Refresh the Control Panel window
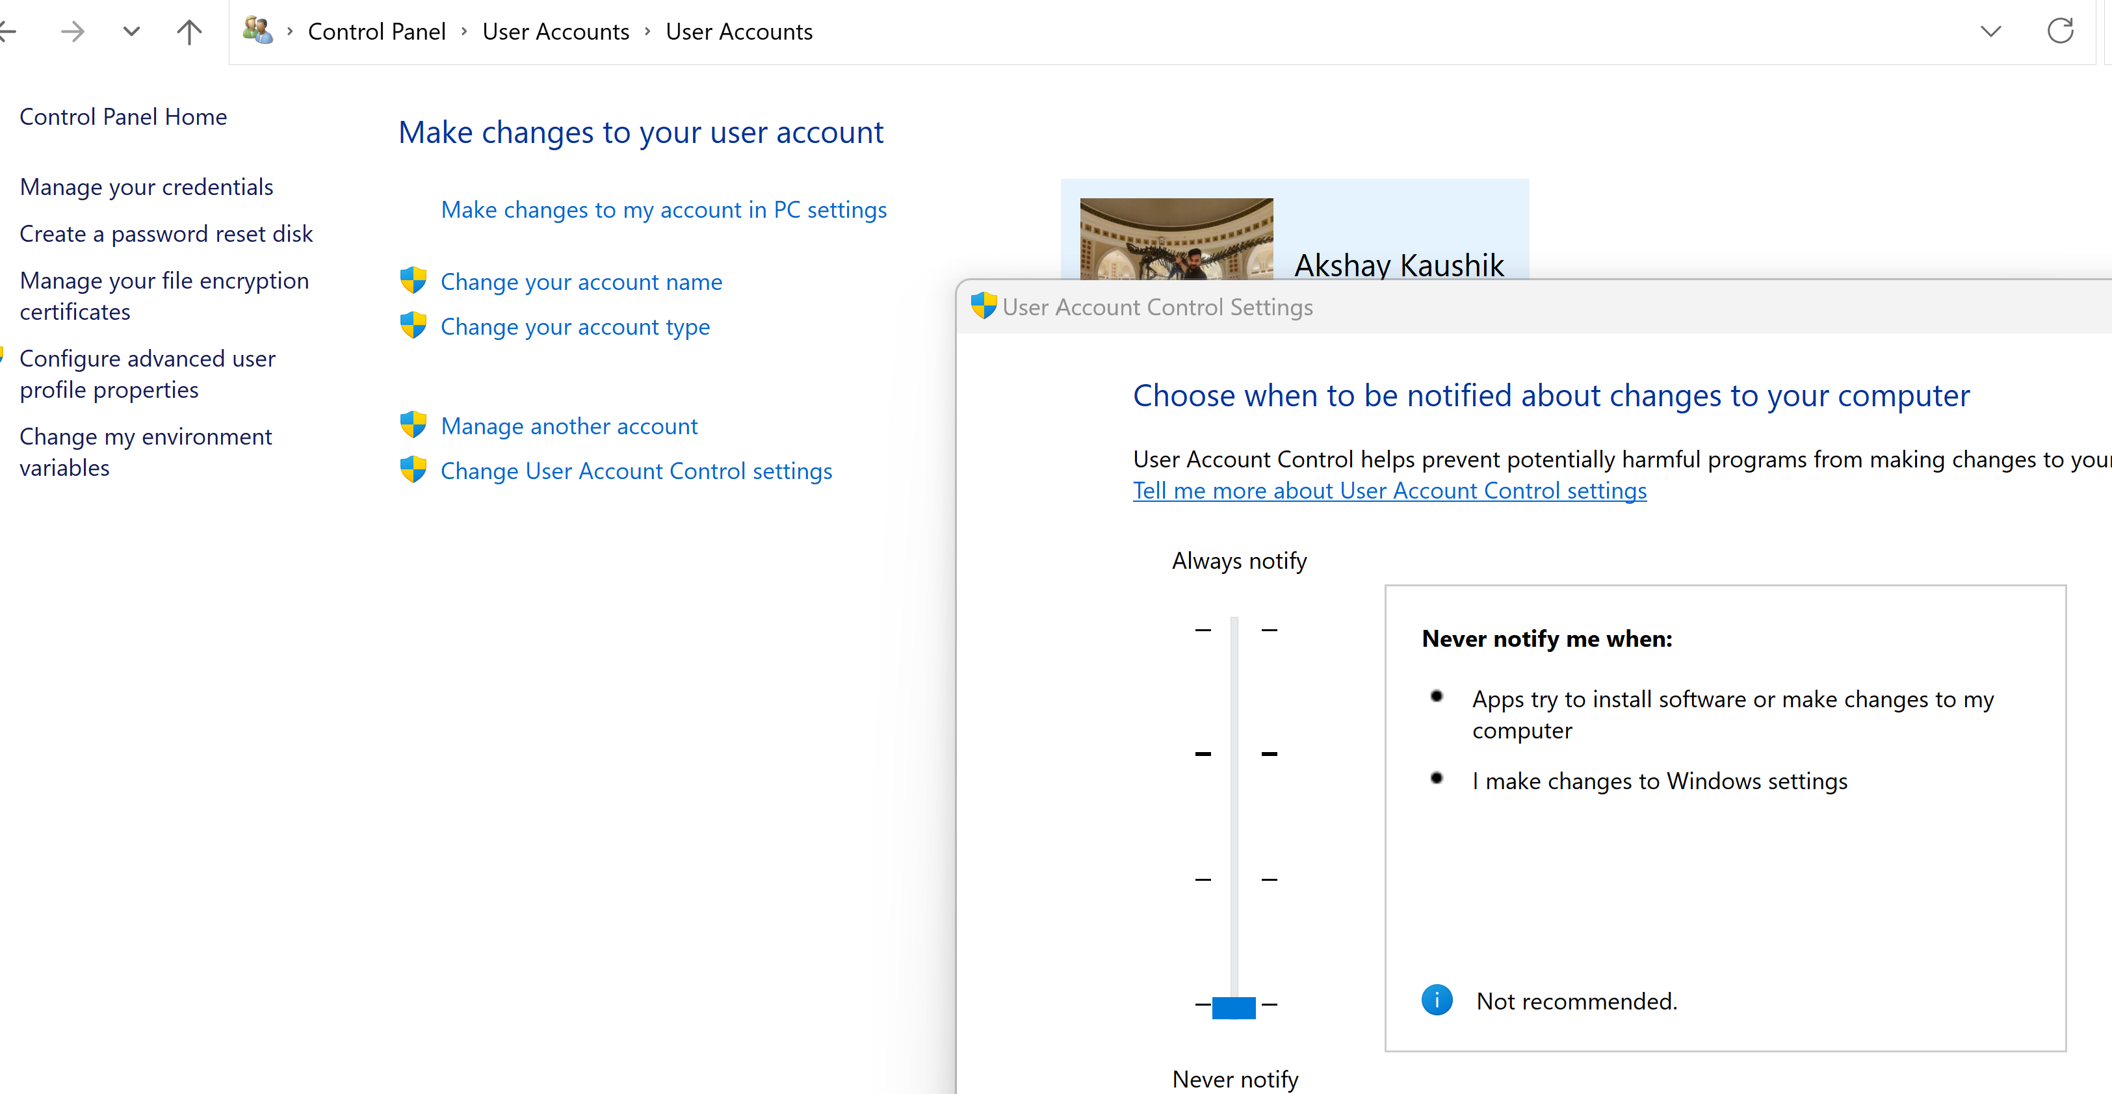 2061,31
